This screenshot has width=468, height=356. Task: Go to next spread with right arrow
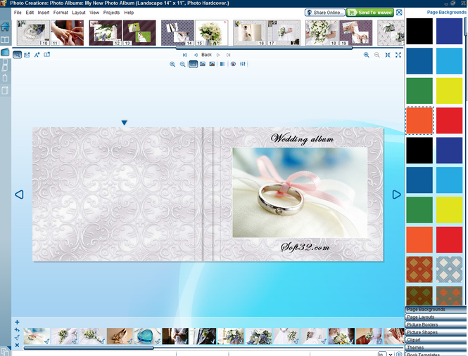(x=396, y=195)
